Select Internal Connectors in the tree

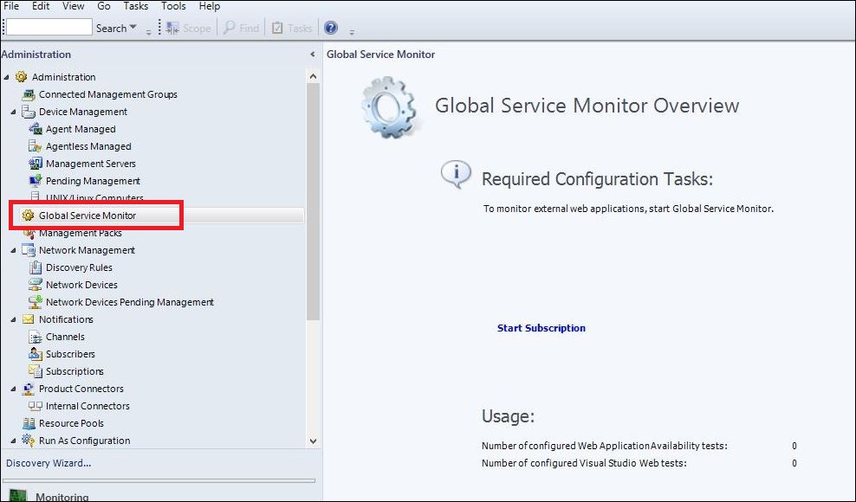88,406
